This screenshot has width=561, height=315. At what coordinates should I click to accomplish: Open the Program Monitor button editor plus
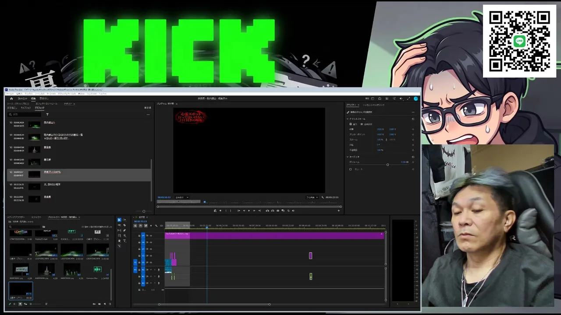pyautogui.click(x=338, y=211)
